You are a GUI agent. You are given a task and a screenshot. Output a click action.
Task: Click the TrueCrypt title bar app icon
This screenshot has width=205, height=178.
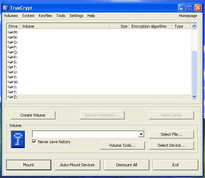pyautogui.click(x=6, y=7)
